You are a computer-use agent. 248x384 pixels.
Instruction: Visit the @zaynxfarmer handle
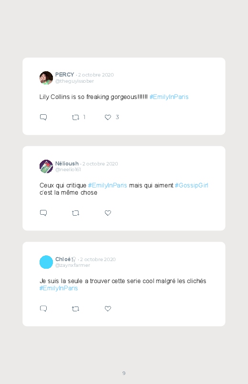click(72, 265)
